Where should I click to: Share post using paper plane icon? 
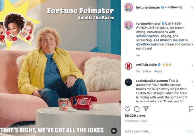[x=146, y=109]
